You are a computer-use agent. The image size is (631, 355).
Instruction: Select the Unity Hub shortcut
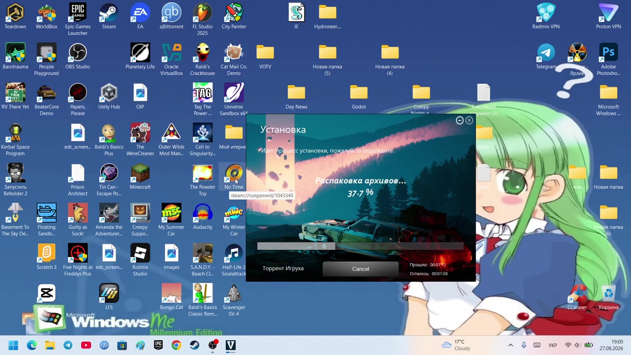point(109,97)
